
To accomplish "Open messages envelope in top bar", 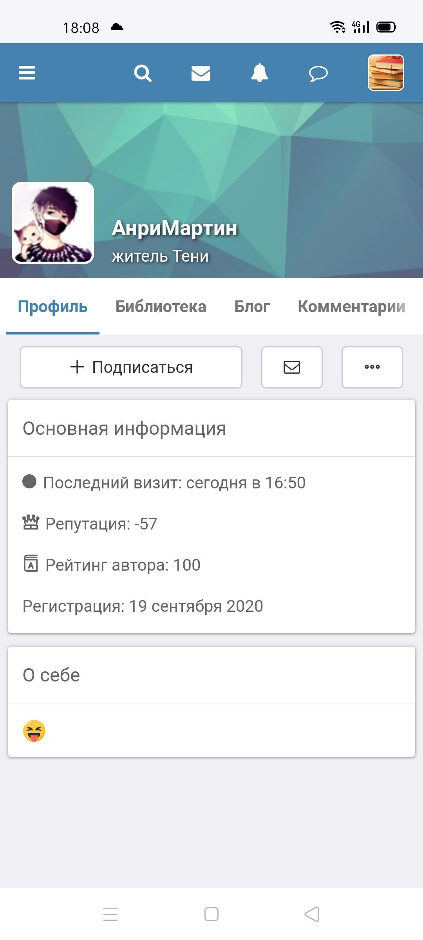I will (x=201, y=73).
